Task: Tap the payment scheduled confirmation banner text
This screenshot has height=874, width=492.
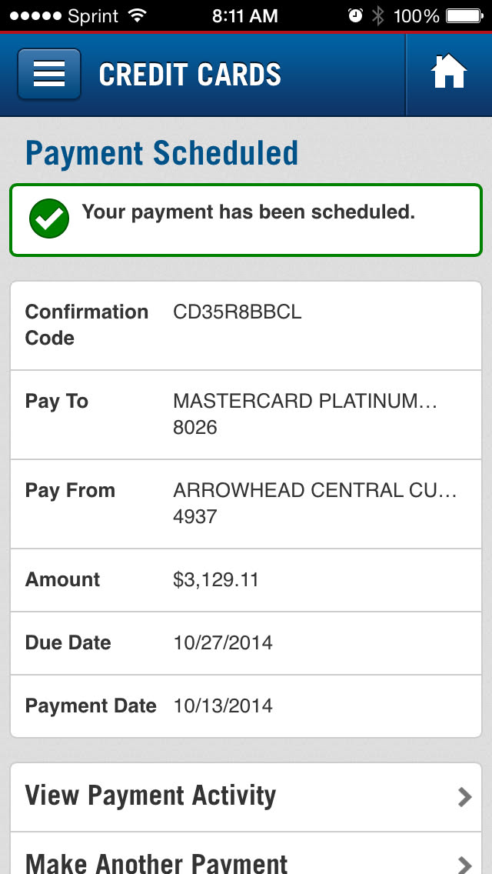Action: coord(248,212)
